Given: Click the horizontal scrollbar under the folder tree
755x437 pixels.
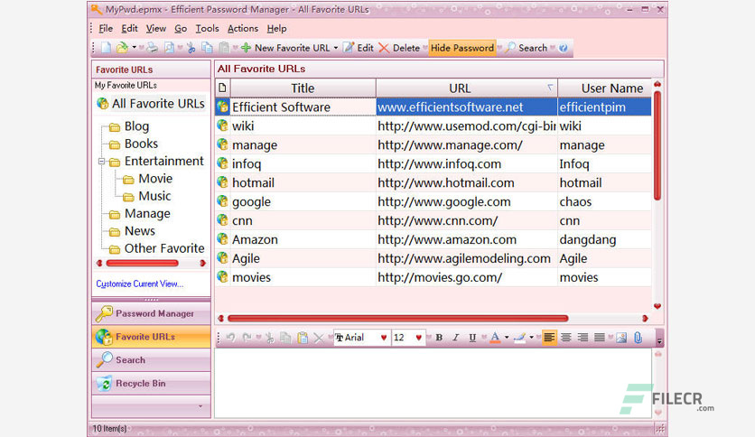Looking at the screenshot, I should point(142,264).
